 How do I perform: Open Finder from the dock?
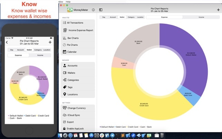point(60,136)
